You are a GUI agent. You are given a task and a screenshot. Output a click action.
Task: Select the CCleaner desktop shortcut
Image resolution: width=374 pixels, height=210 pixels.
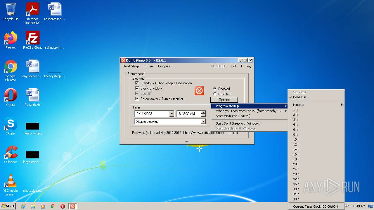[11, 155]
